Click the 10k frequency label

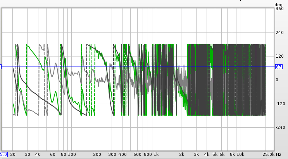(240, 154)
